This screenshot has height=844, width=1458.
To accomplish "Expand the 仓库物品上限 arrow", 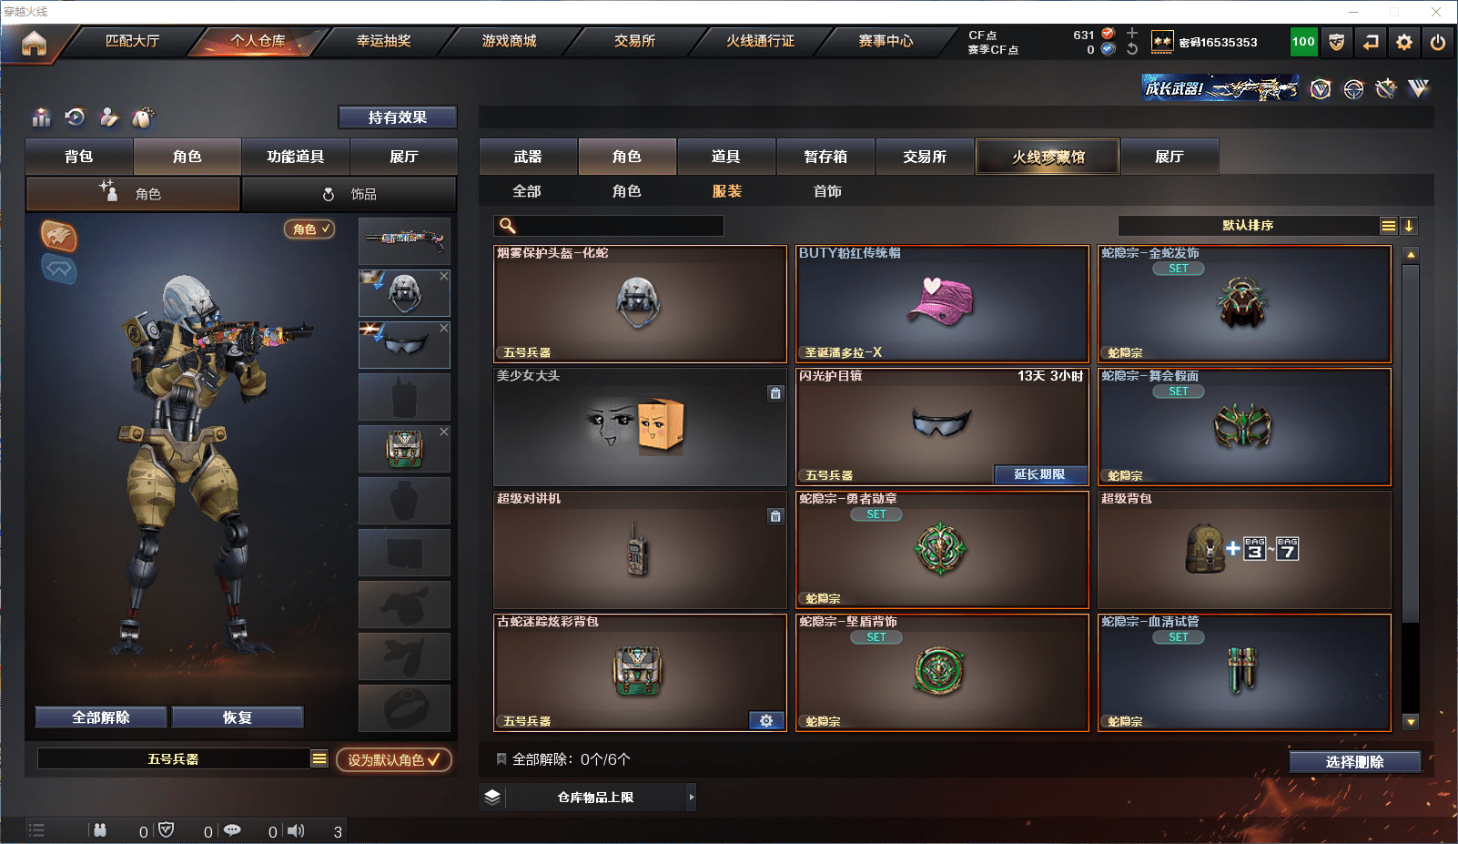I will click(692, 797).
